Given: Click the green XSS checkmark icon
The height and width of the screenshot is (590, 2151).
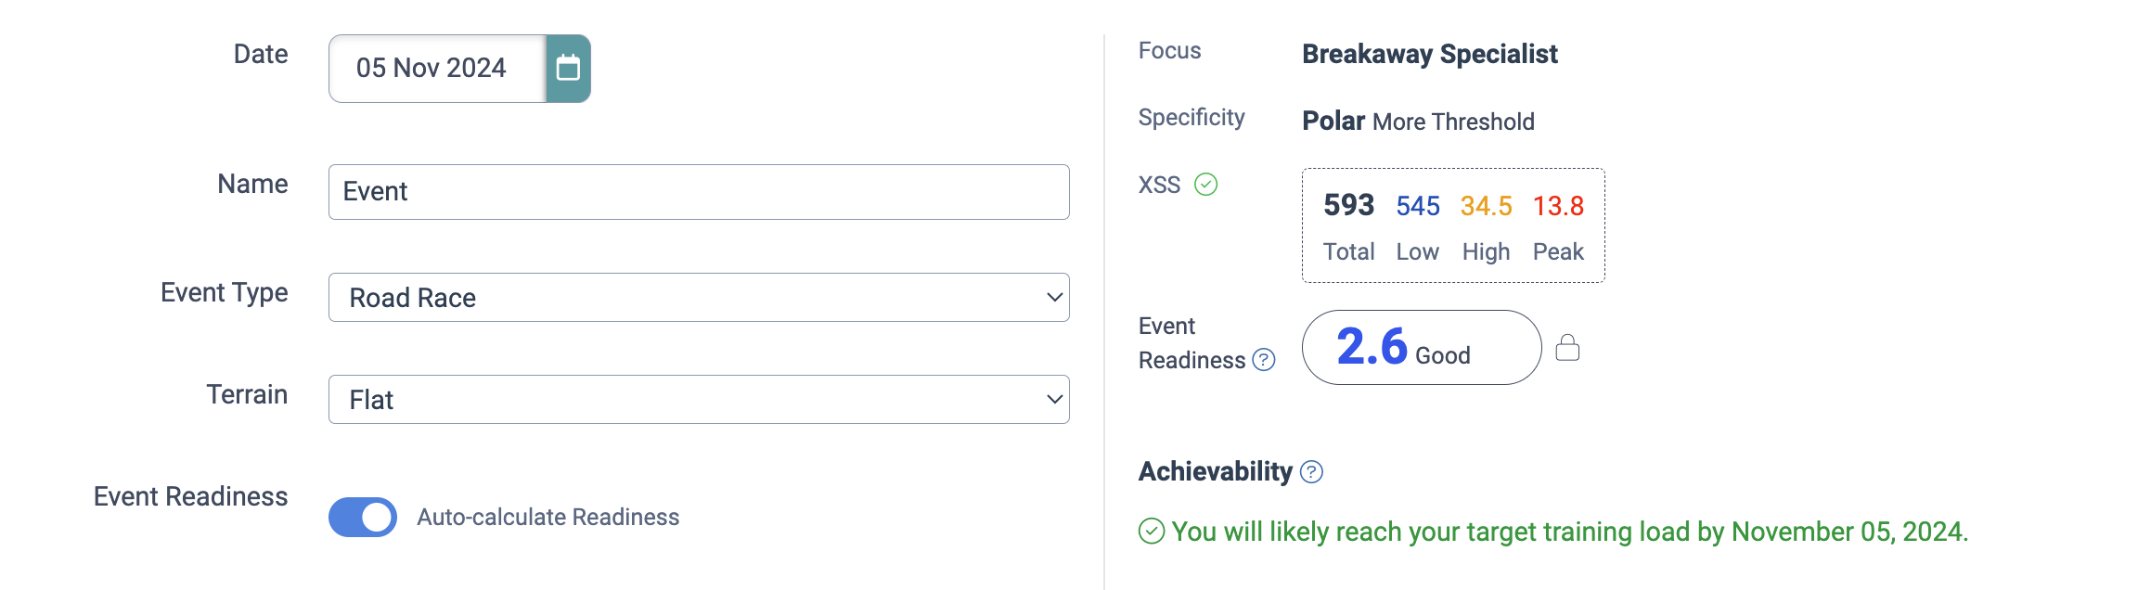Looking at the screenshot, I should point(1205,185).
